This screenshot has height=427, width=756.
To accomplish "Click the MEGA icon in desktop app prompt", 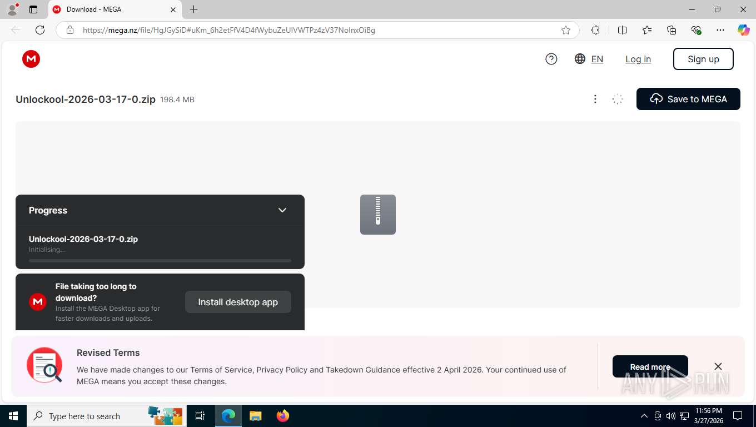I will click(x=38, y=302).
